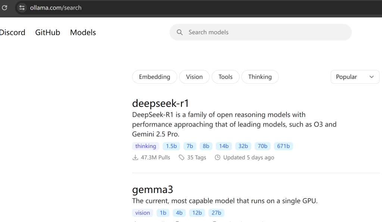Click the magnifier icon in search box
The width and height of the screenshot is (382, 222).
click(179, 32)
